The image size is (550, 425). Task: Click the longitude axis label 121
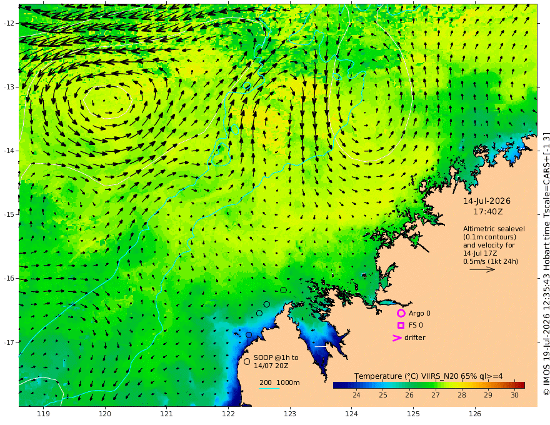pyautogui.click(x=167, y=414)
